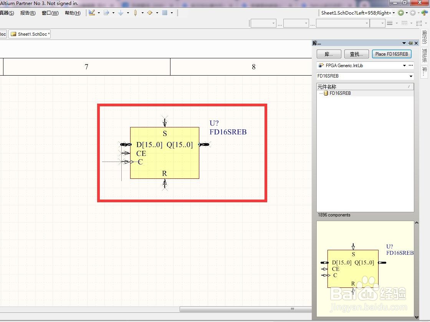Click the FD16SREB component body on schematic
The height and width of the screenshot is (322, 430).
tap(165, 153)
